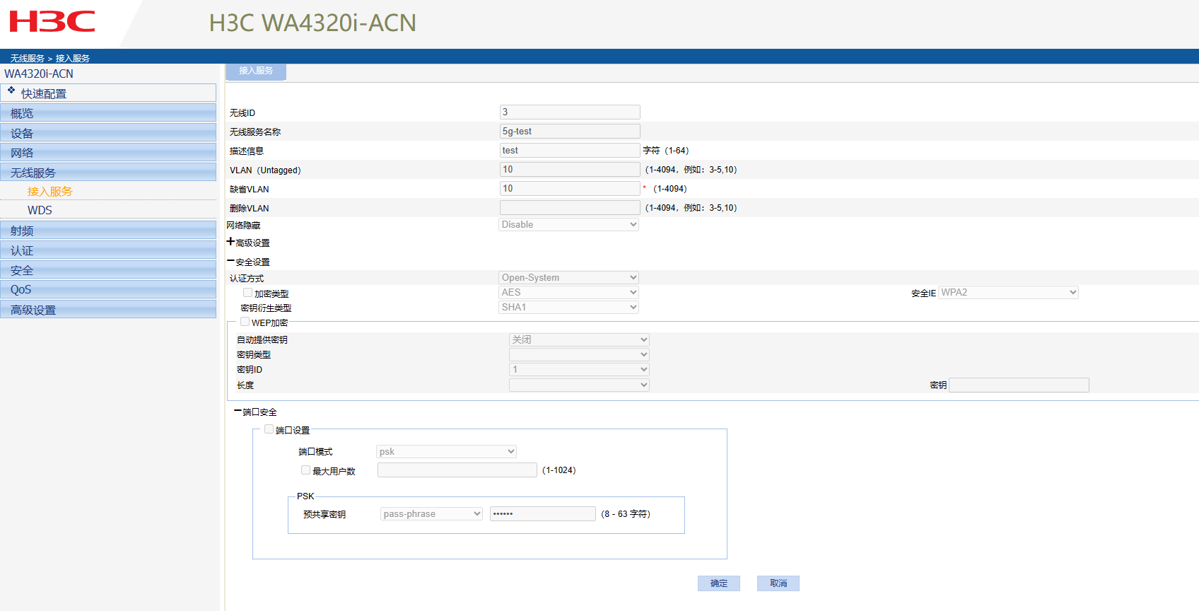Screen dimensions: 1199x611
Task: Focus the VLAN (Untagged) field
Action: 570,170
